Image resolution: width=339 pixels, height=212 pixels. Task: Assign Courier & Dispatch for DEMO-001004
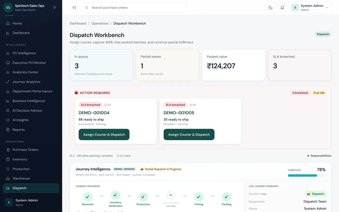pos(104,135)
